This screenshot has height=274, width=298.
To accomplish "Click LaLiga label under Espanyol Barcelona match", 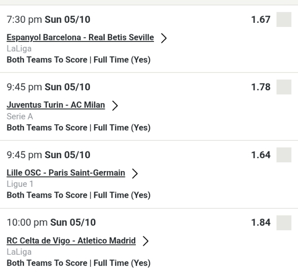I will coord(18,49).
